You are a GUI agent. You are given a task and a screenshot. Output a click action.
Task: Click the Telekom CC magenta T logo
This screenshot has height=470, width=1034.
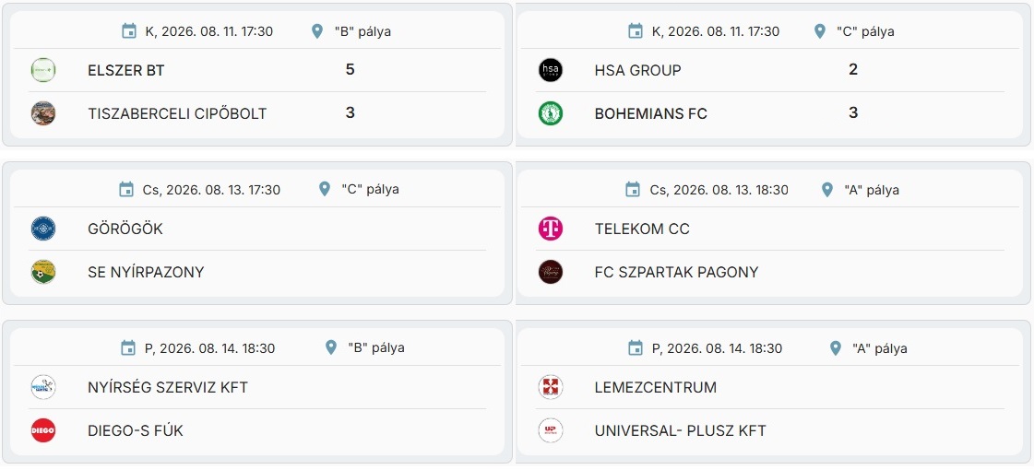(550, 229)
